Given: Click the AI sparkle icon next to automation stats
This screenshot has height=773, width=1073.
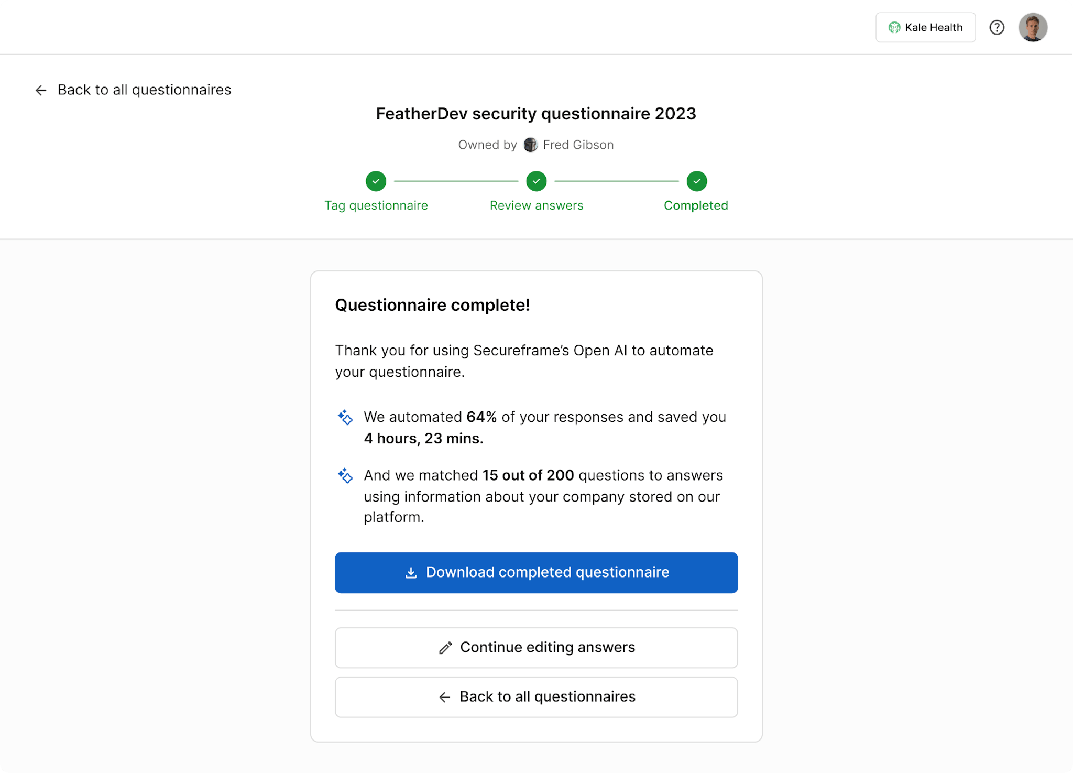Looking at the screenshot, I should click(345, 418).
